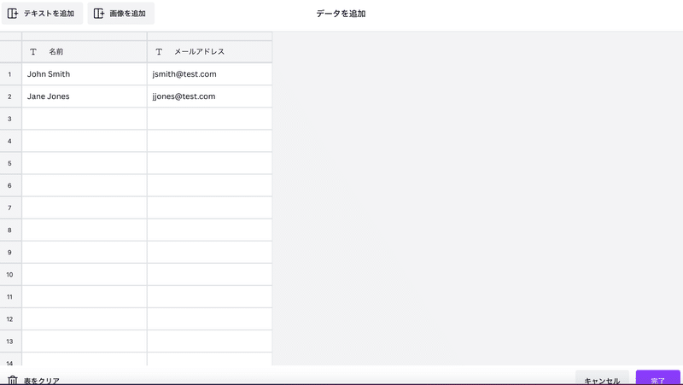Viewport: 683px width, 385px height.
Task: Select the jjones@test.com cell
Action: tap(210, 96)
